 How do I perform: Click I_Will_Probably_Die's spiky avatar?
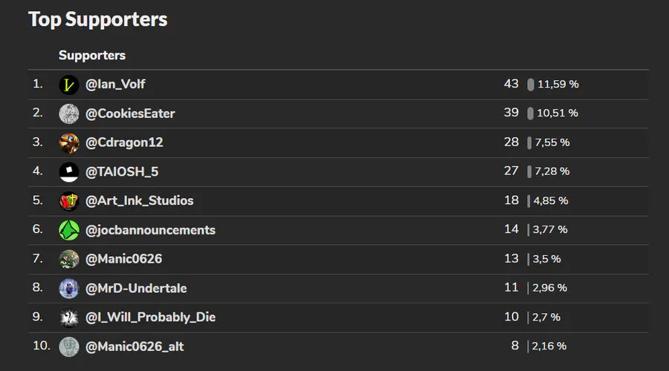tap(68, 318)
